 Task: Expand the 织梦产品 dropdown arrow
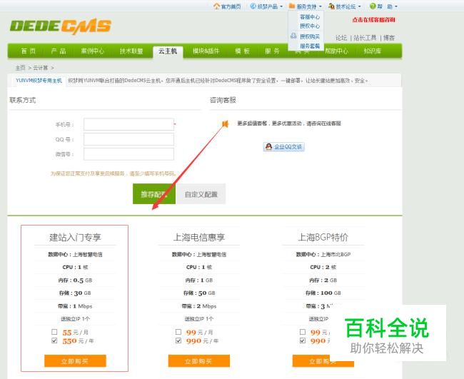coord(281,6)
